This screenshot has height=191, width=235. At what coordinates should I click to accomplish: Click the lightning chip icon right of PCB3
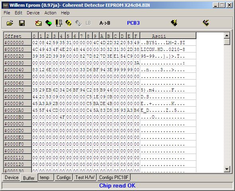coord(174,23)
